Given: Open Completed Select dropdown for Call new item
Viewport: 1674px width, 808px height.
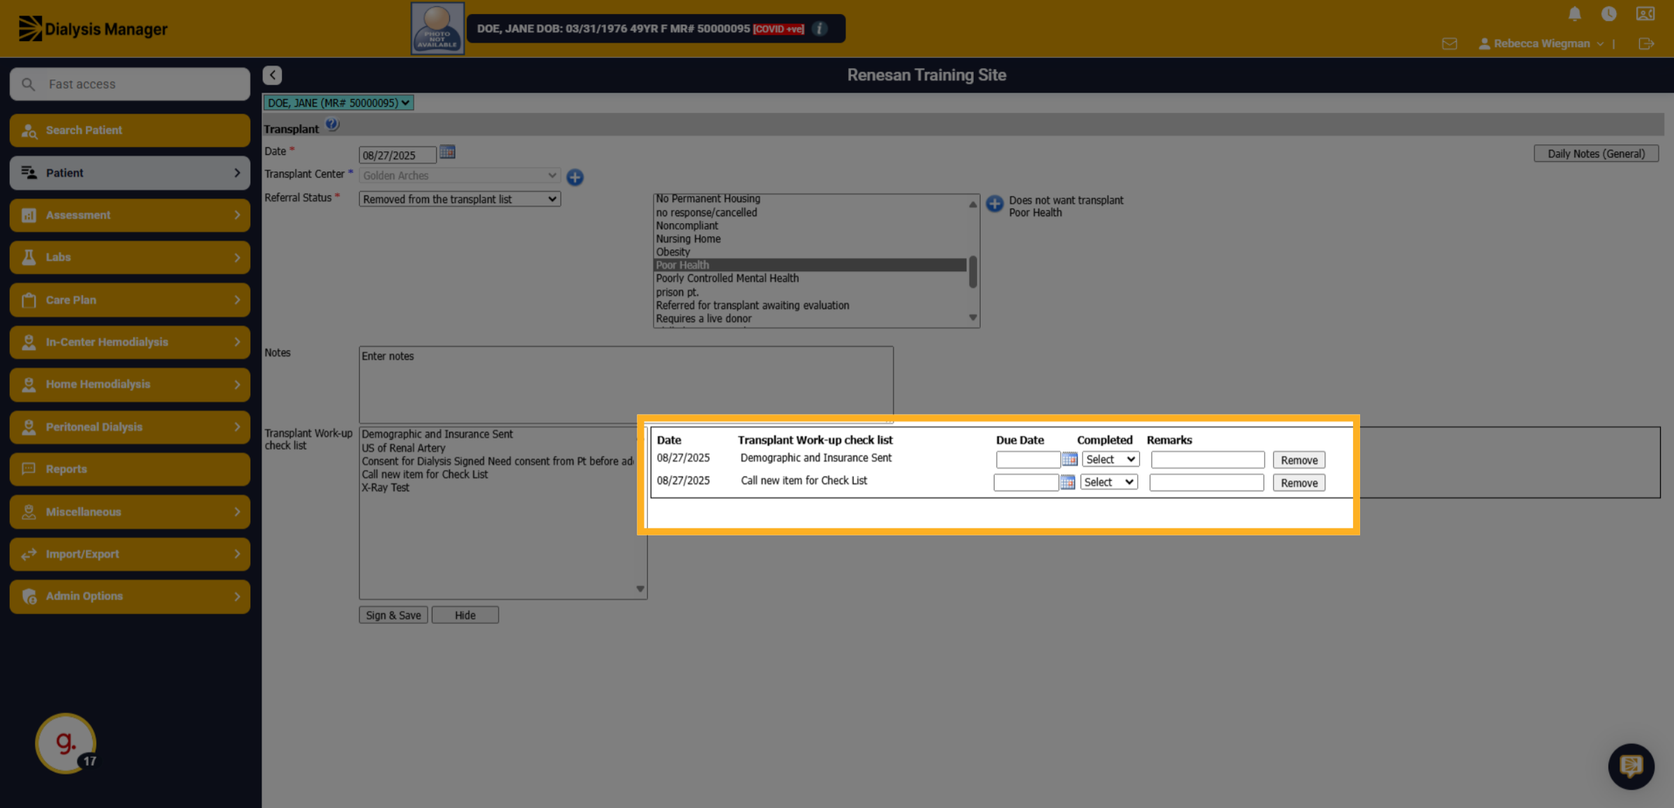Looking at the screenshot, I should pyautogui.click(x=1108, y=482).
